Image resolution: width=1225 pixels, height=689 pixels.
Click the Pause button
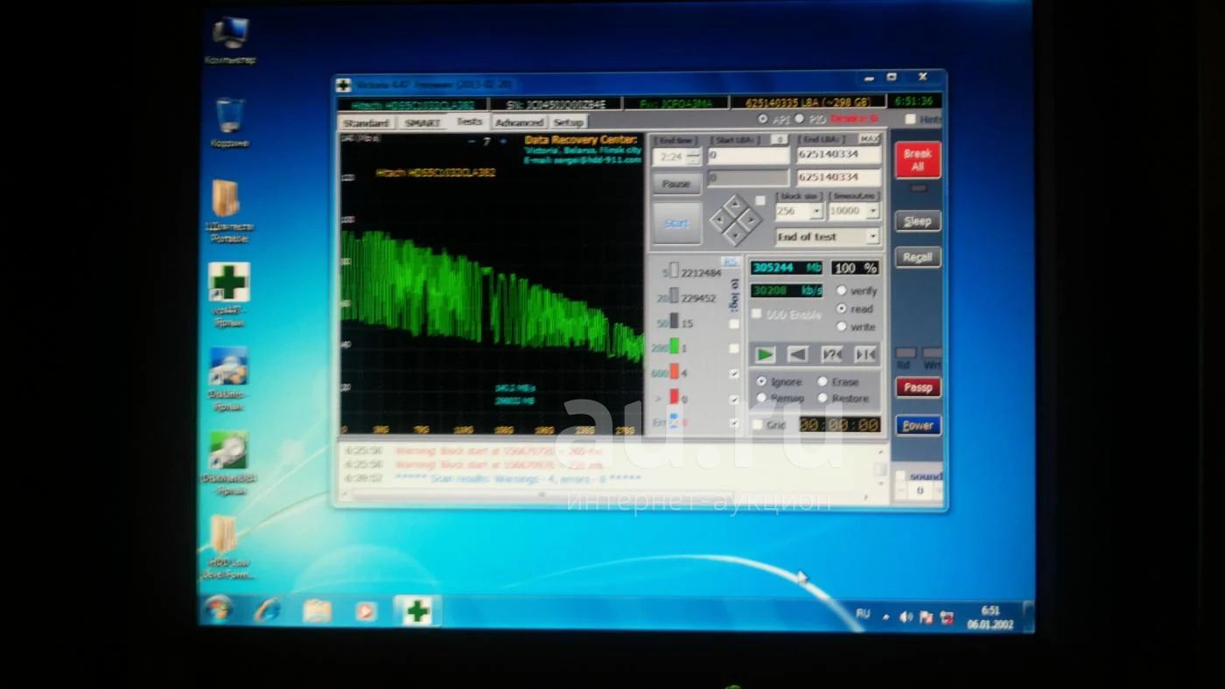pyautogui.click(x=676, y=184)
